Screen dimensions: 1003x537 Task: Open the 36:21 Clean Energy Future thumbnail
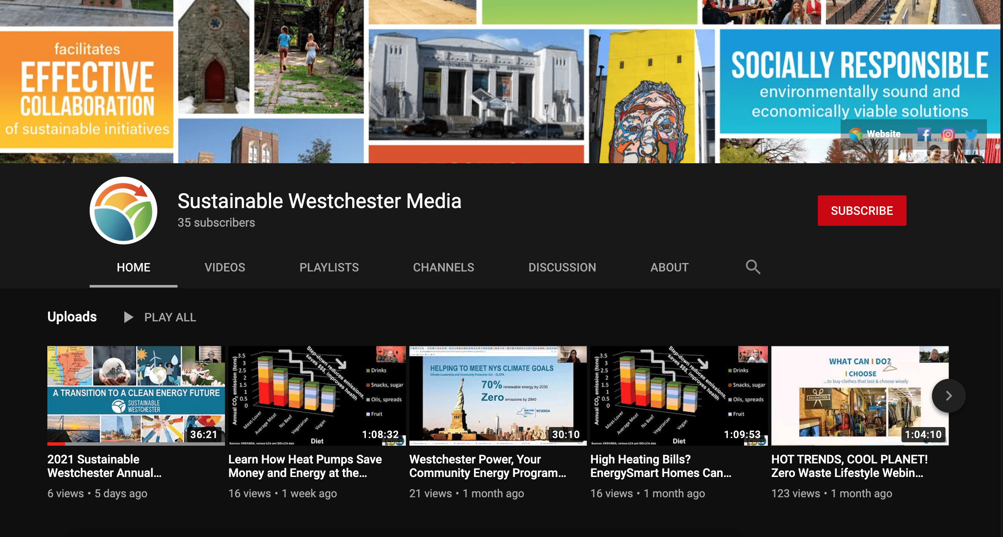136,396
